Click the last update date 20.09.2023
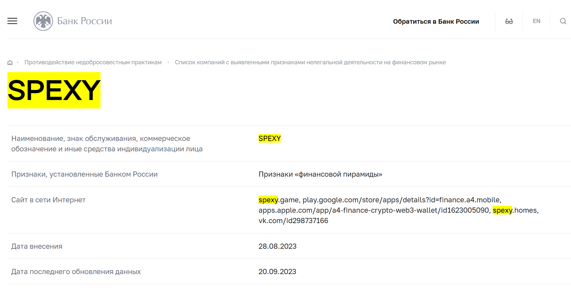 coord(277,272)
